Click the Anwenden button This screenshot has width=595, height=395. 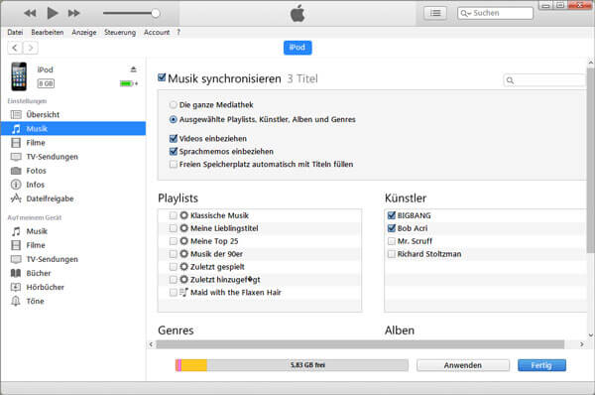coord(463,365)
